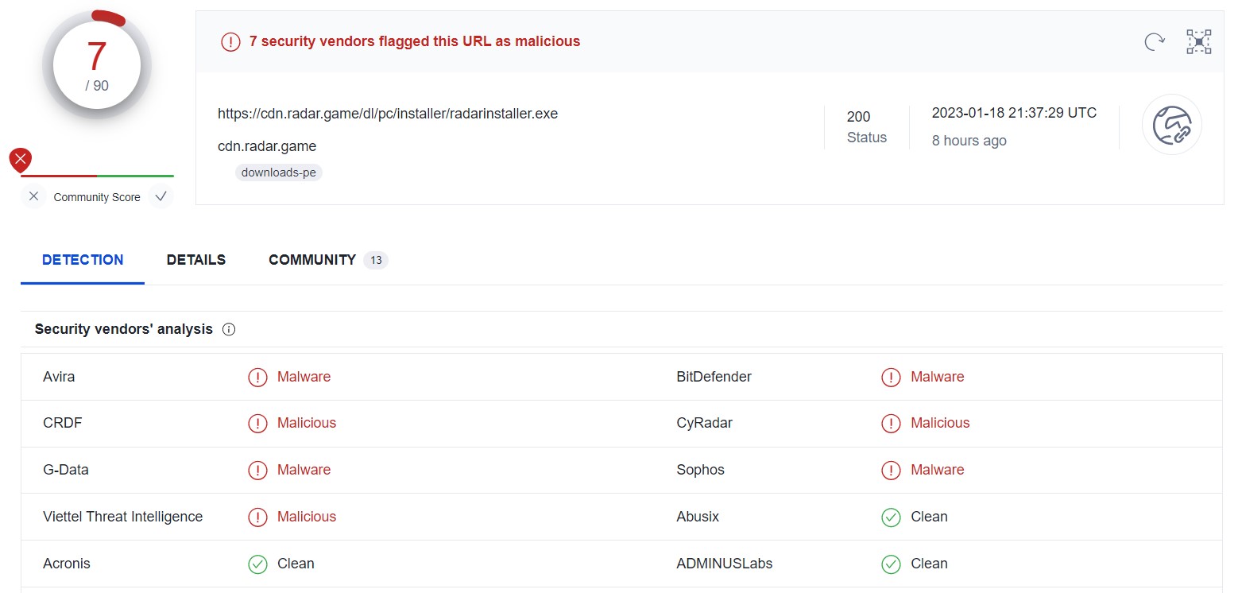Click the red malicious shield marker
Viewport: 1238px width, 593px height.
point(21,161)
